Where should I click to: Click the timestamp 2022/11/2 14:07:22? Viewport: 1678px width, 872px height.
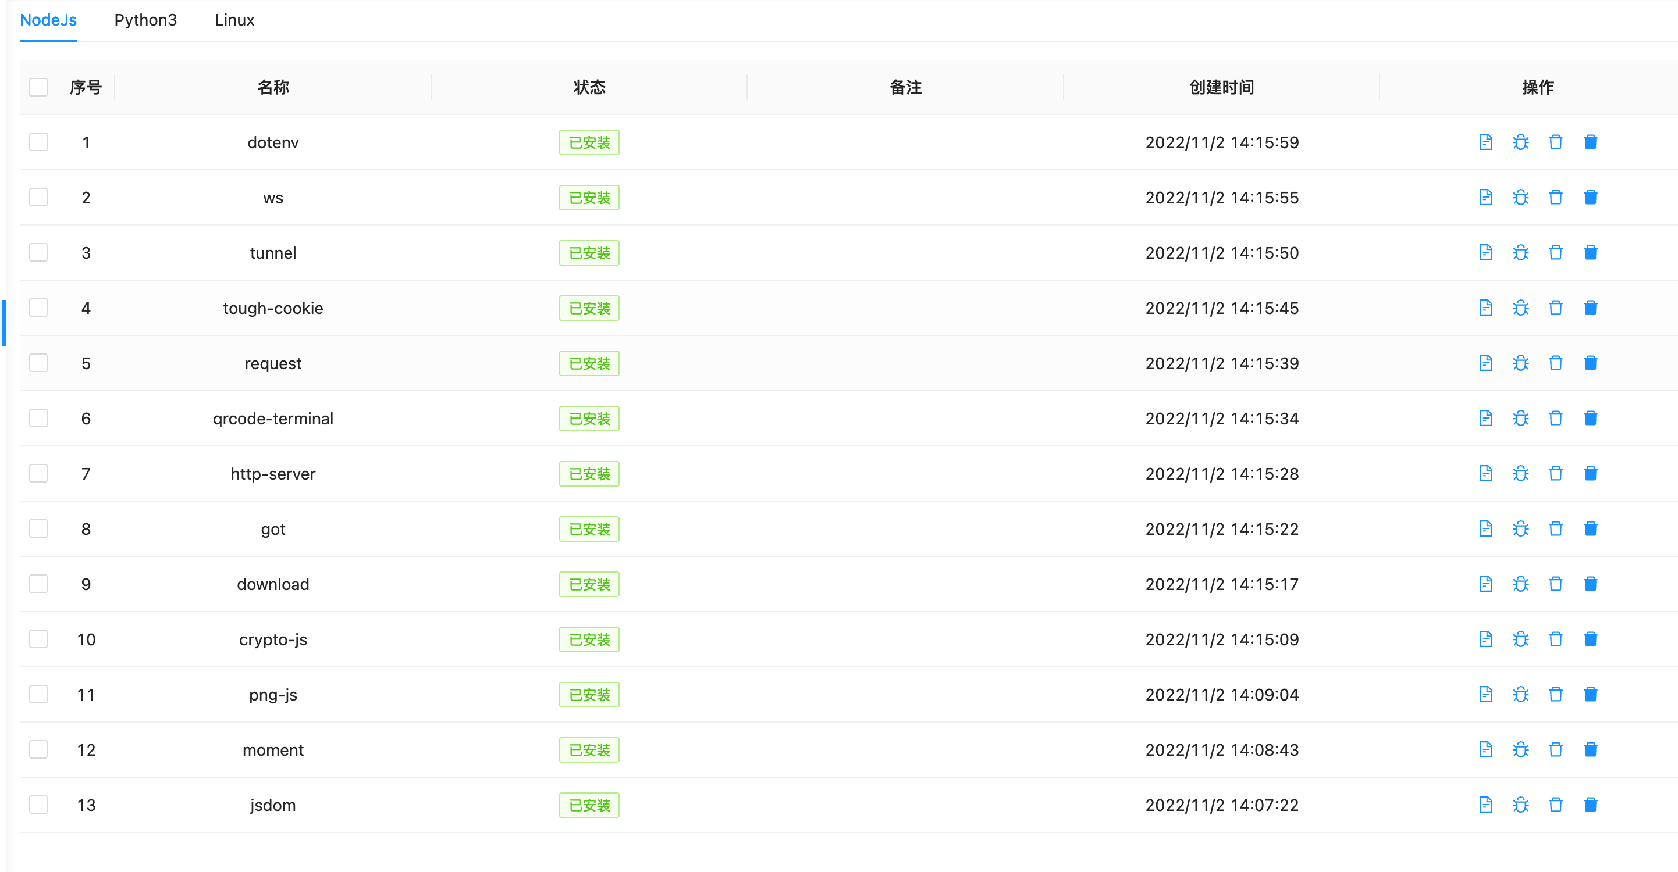pos(1222,806)
